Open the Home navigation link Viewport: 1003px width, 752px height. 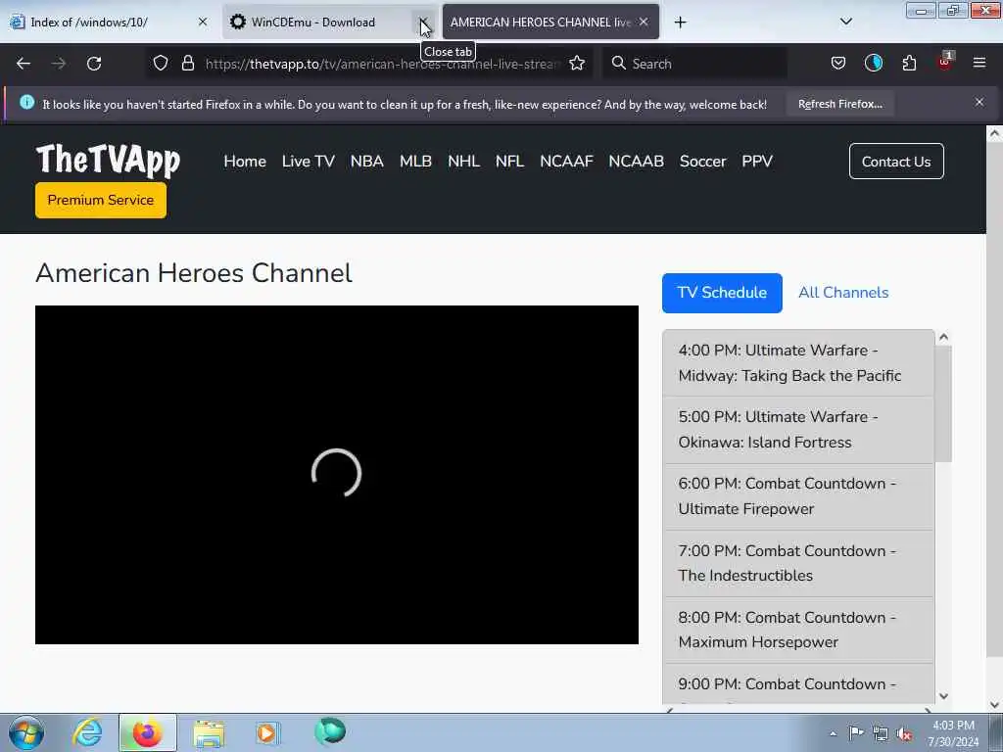click(x=245, y=162)
